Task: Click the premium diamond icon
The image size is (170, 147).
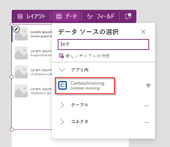Action: coord(148,85)
